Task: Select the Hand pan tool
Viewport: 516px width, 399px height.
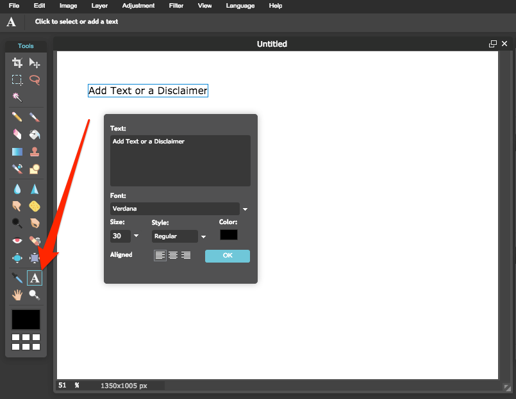Action: click(17, 295)
